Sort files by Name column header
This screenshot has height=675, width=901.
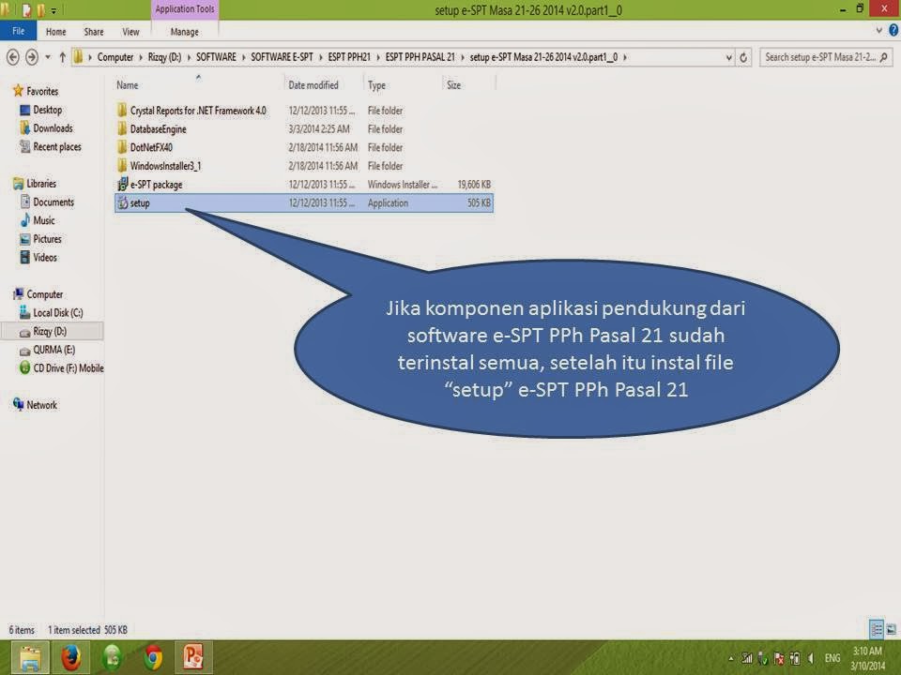tap(128, 85)
